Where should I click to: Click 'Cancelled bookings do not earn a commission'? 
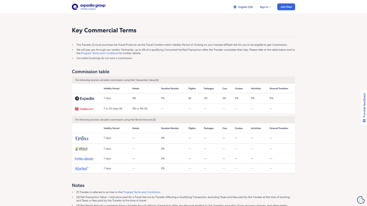(105, 58)
